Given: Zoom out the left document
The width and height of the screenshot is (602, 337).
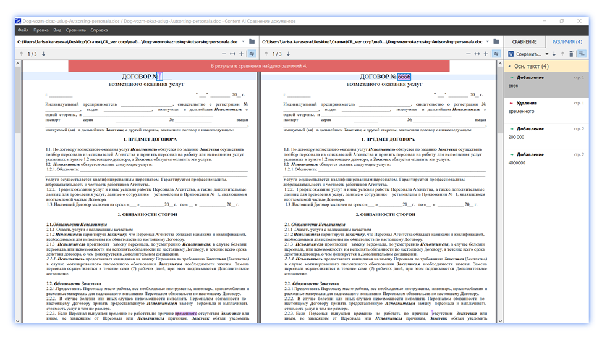Looking at the screenshot, I should point(224,54).
